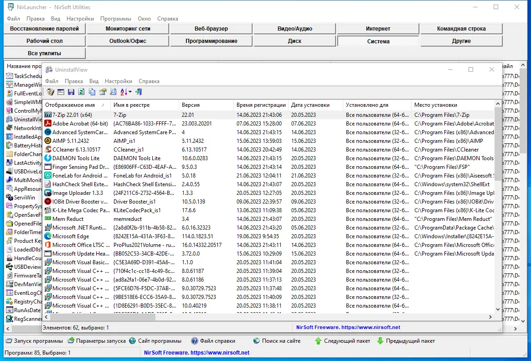Open NirLauncher's Окно menu
The width and height of the screenshot is (531, 361).
(144, 19)
